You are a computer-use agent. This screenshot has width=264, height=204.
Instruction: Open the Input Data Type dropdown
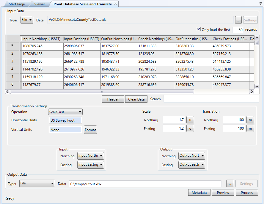click(27, 20)
